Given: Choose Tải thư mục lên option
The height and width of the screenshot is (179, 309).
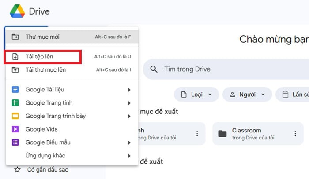Looking at the screenshot, I should click(72, 69).
